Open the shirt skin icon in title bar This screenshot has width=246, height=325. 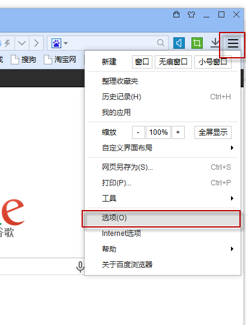click(191, 14)
